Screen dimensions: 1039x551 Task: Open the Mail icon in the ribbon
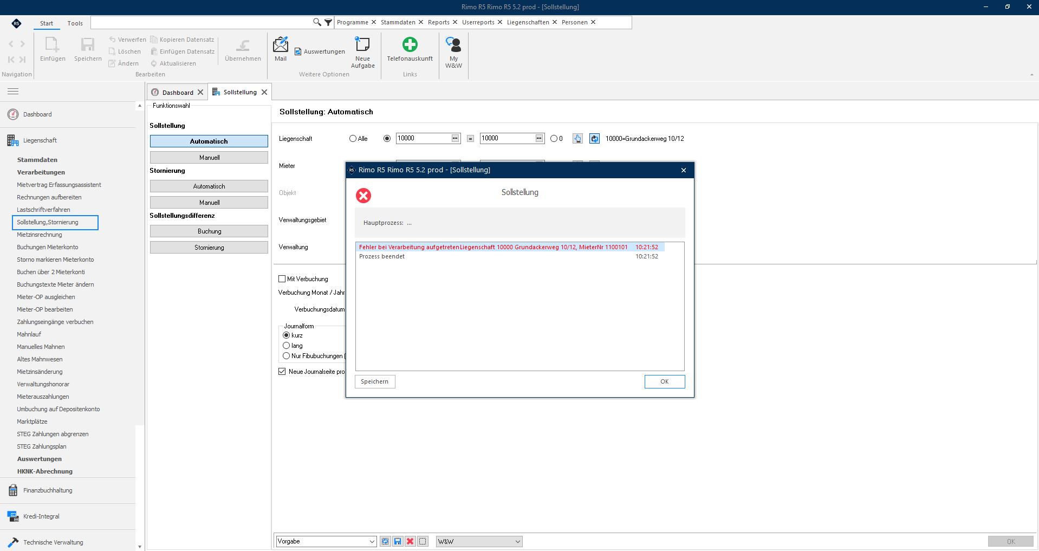pyautogui.click(x=281, y=49)
